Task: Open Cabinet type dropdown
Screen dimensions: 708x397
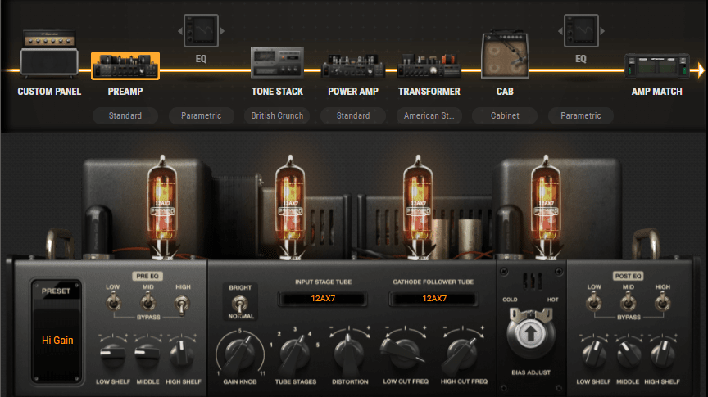Action: point(505,115)
